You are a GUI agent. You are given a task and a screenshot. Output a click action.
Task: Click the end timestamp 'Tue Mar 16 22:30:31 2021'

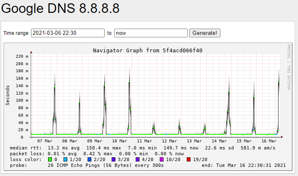point(251,165)
